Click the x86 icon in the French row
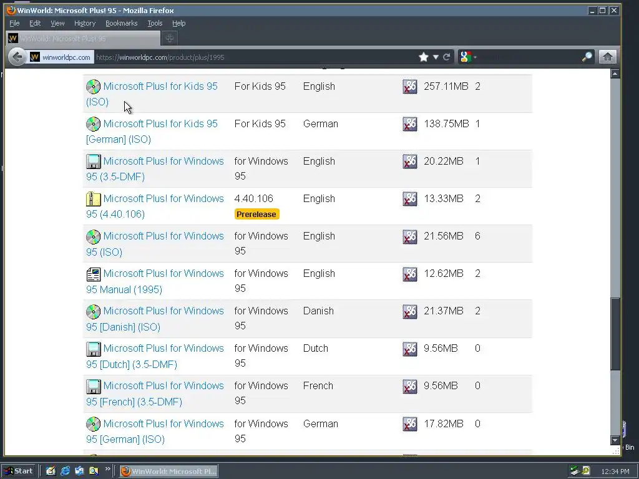The image size is (639, 479). 410,386
